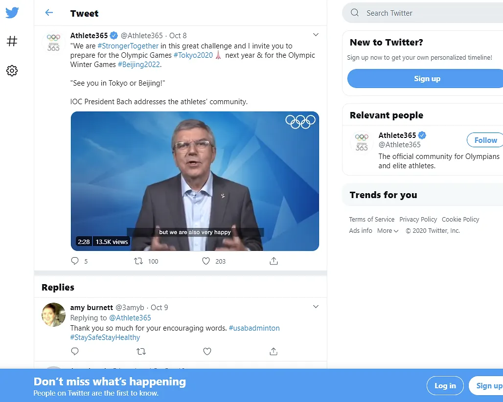Open the reply composer on Athlete365's tweet
The width and height of the screenshot is (503, 402).
pyautogui.click(x=74, y=261)
